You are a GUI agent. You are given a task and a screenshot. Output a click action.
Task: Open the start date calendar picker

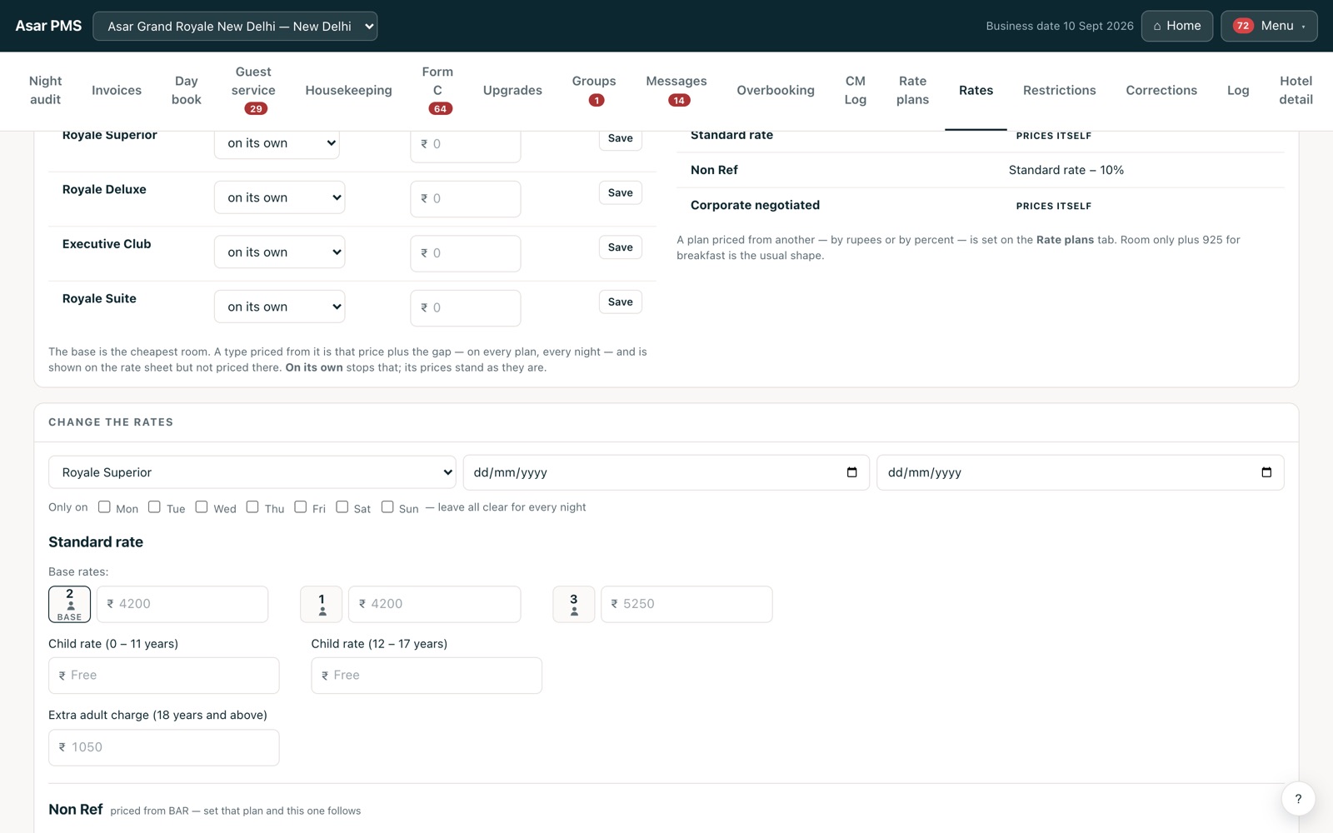851,472
